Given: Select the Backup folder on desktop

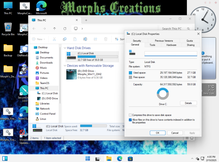Looking at the screenshot, I should point(8,50).
